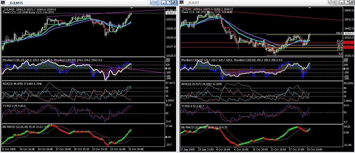This screenshot has width=355, height=153.
Task: Click the 10422.5 price scale value
Action: click(x=349, y=29)
